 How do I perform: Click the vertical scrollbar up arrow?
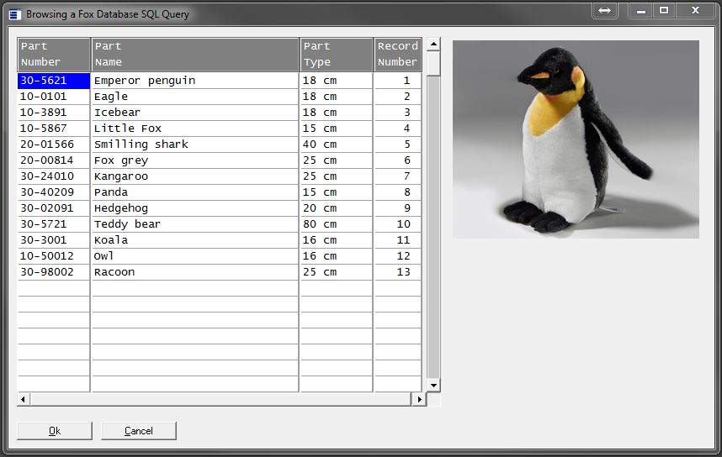coord(433,44)
